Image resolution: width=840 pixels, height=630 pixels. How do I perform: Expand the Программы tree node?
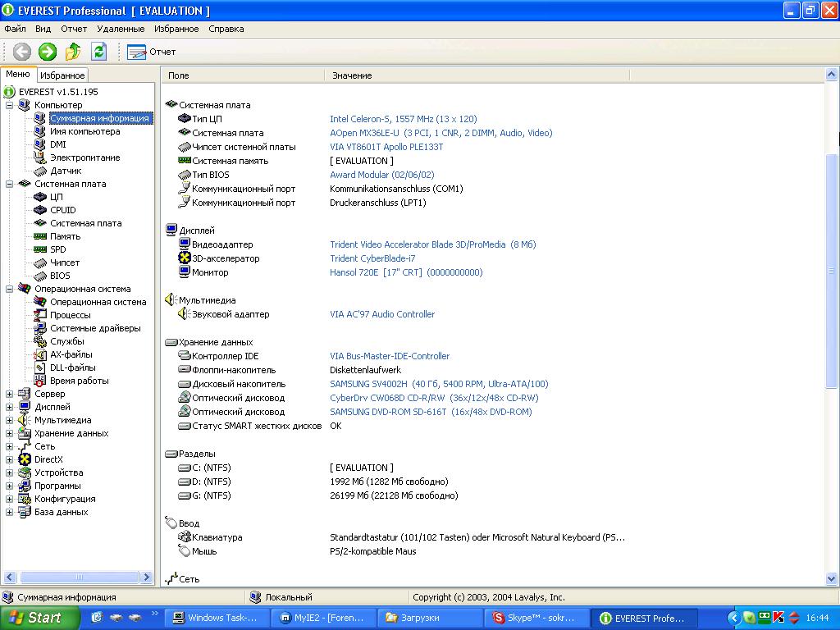(x=9, y=486)
